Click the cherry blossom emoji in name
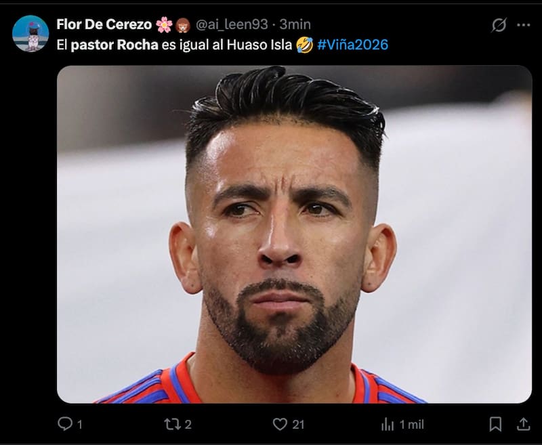 (x=164, y=25)
